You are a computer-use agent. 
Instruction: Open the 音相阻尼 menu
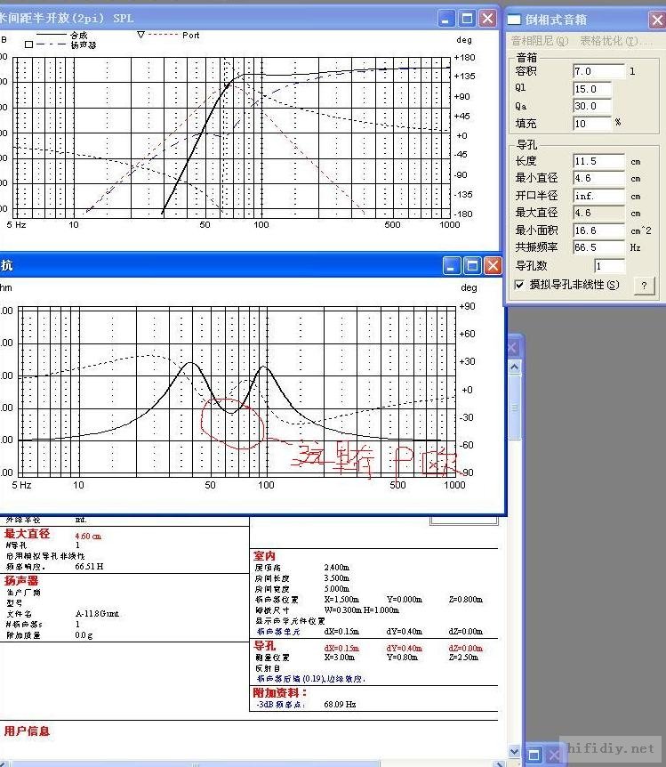coord(539,41)
